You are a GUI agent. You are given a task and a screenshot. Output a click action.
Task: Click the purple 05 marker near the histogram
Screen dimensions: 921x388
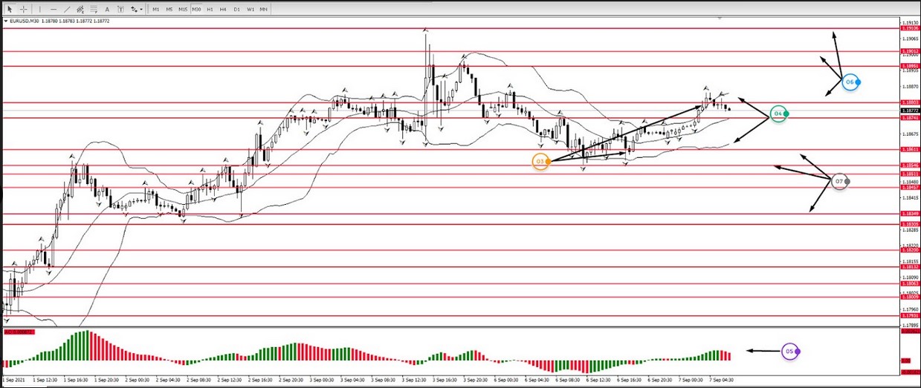pyautogui.click(x=790, y=351)
